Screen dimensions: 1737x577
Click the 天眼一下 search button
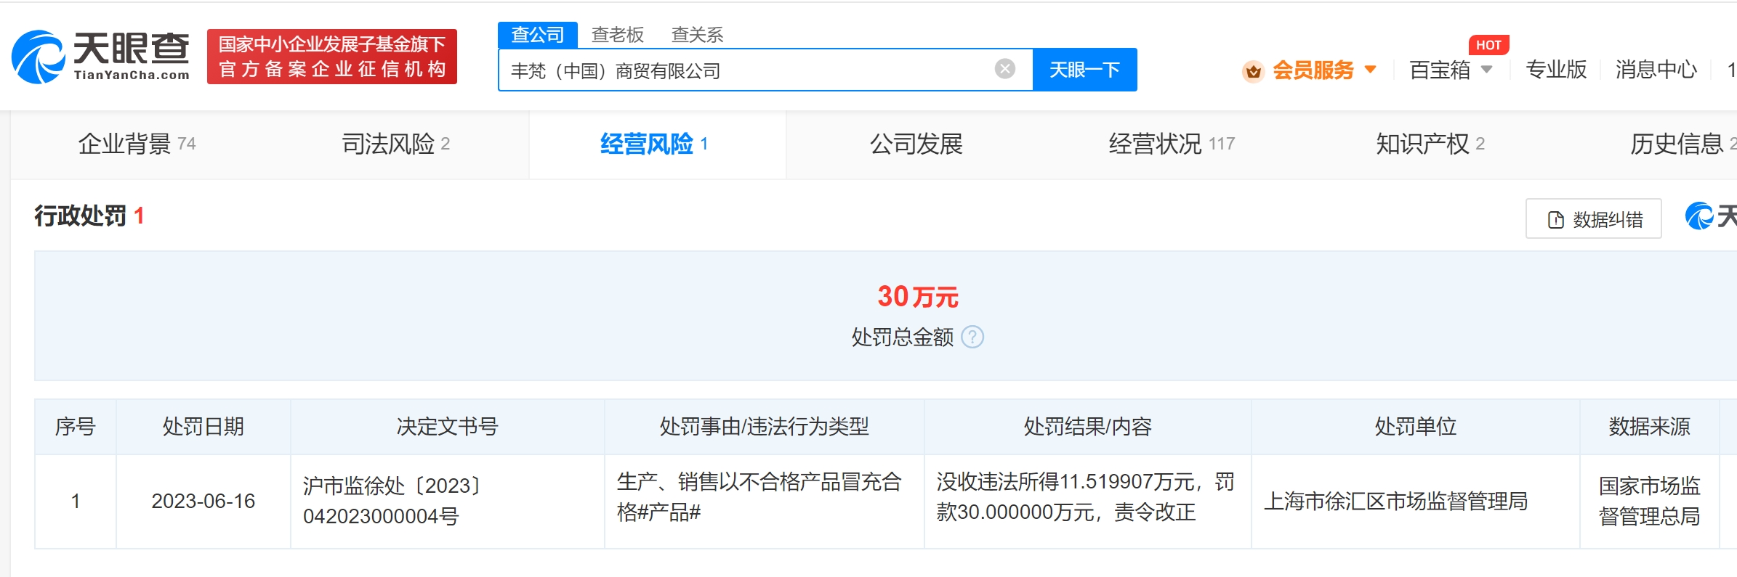pyautogui.click(x=1085, y=70)
